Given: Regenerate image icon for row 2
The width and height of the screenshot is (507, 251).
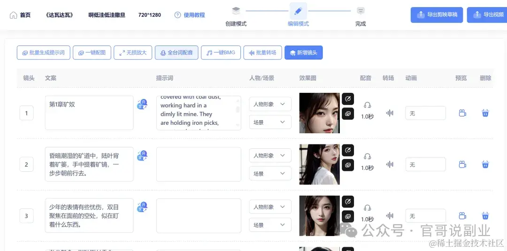Looking at the screenshot, I should [x=348, y=150].
